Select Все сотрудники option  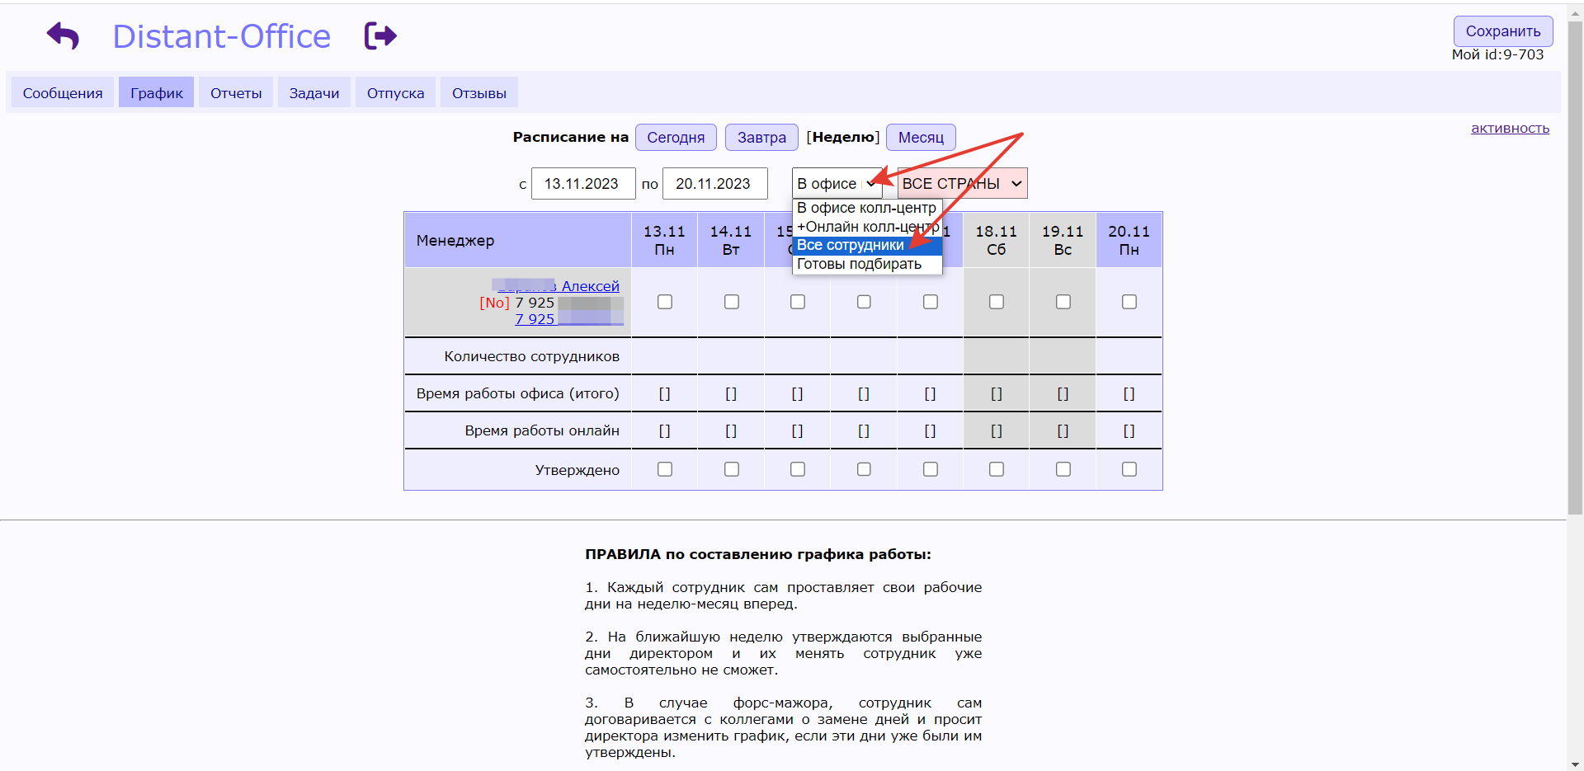click(x=867, y=245)
